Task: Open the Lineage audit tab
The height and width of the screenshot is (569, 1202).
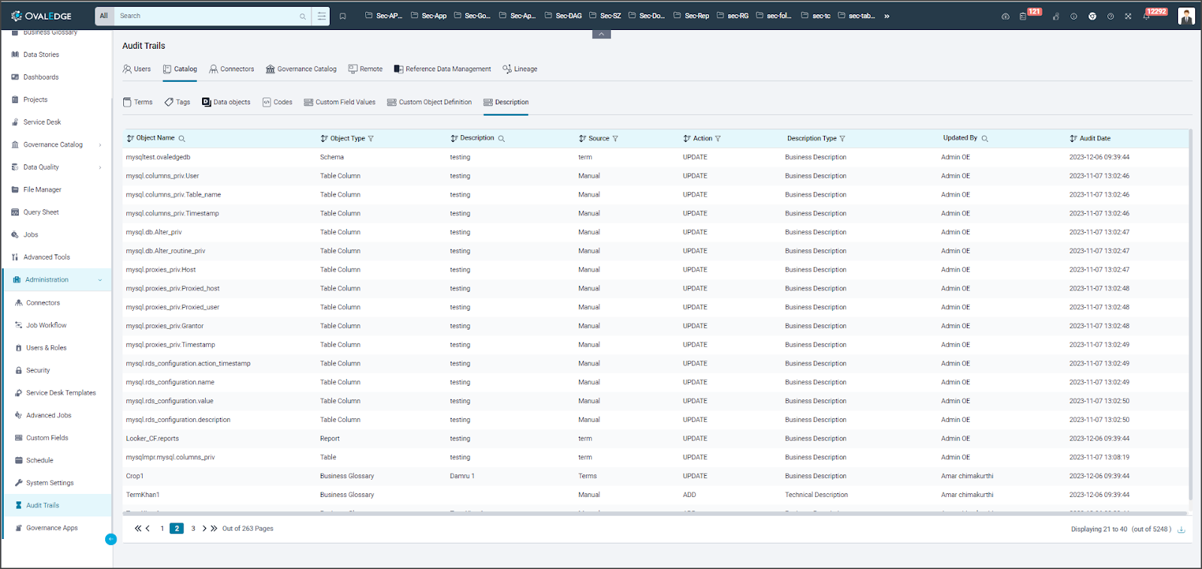Action: point(520,69)
